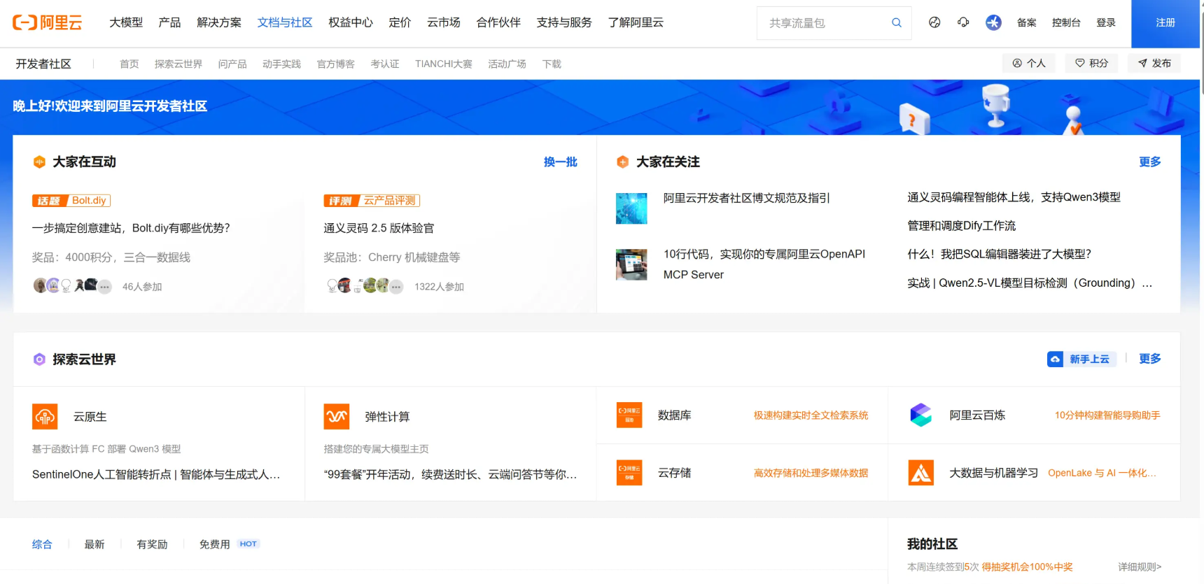
Task: Select the 有奖励 feed tab
Action: pos(152,544)
